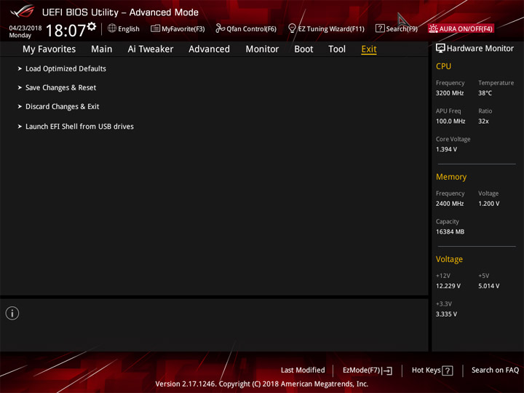524x393 pixels.
Task: Select Launch EFI Shell from USB drives
Action: 79,127
